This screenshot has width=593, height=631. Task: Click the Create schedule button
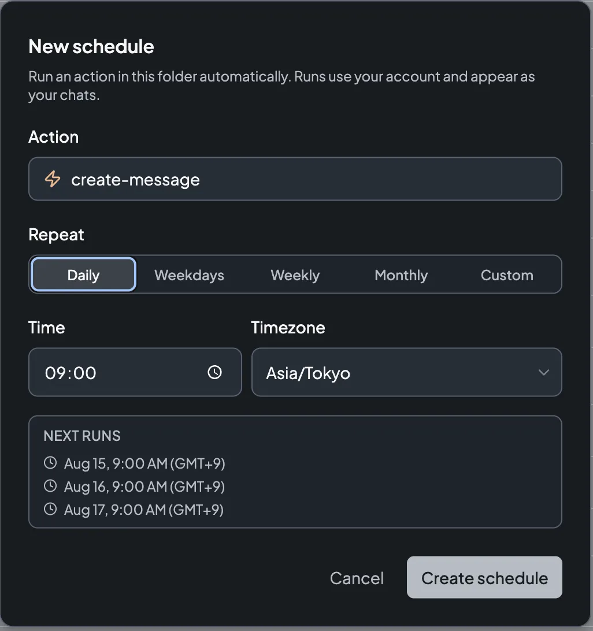point(484,577)
